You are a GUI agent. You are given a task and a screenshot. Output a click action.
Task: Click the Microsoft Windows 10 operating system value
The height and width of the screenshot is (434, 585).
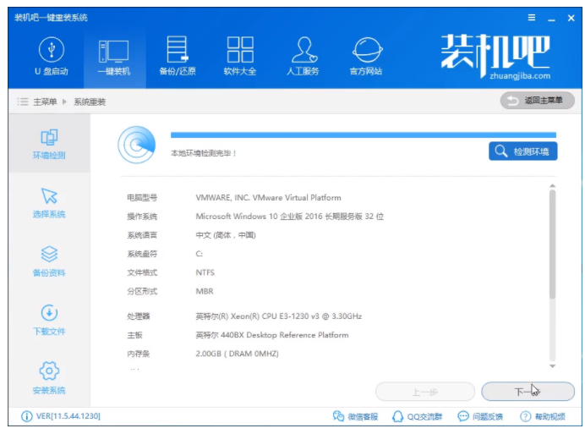[x=289, y=217]
